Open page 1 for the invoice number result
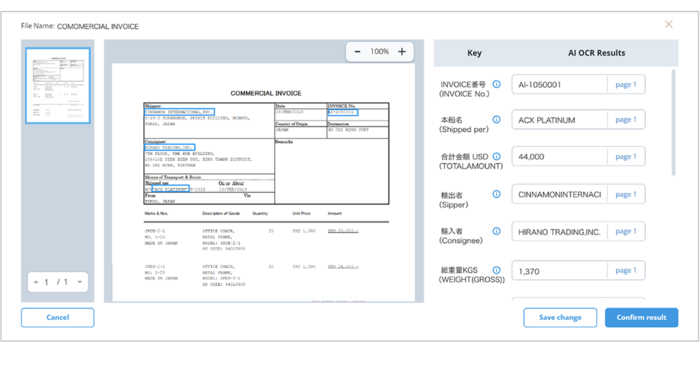The height and width of the screenshot is (367, 700). click(x=626, y=84)
